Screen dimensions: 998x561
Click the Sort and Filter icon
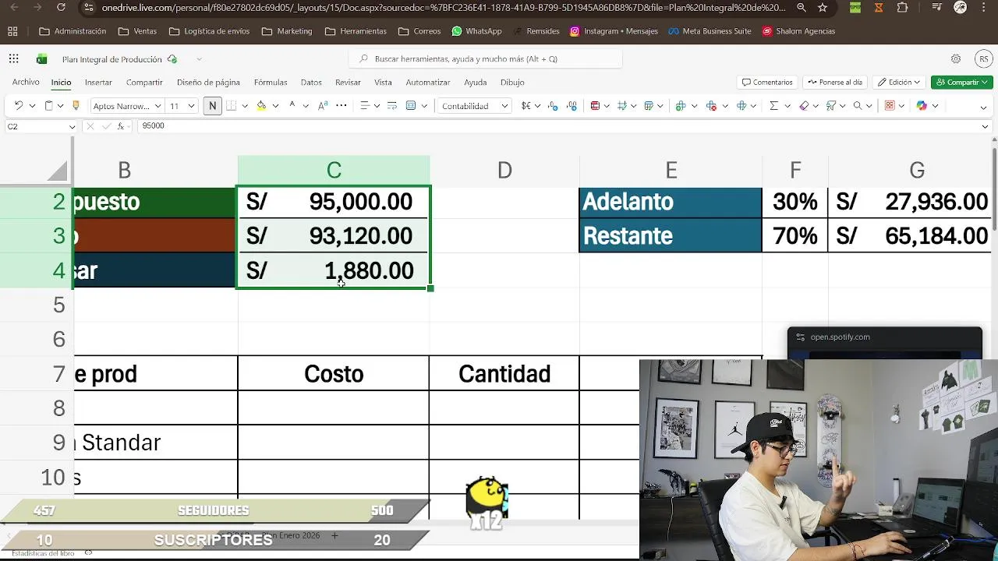(x=831, y=106)
